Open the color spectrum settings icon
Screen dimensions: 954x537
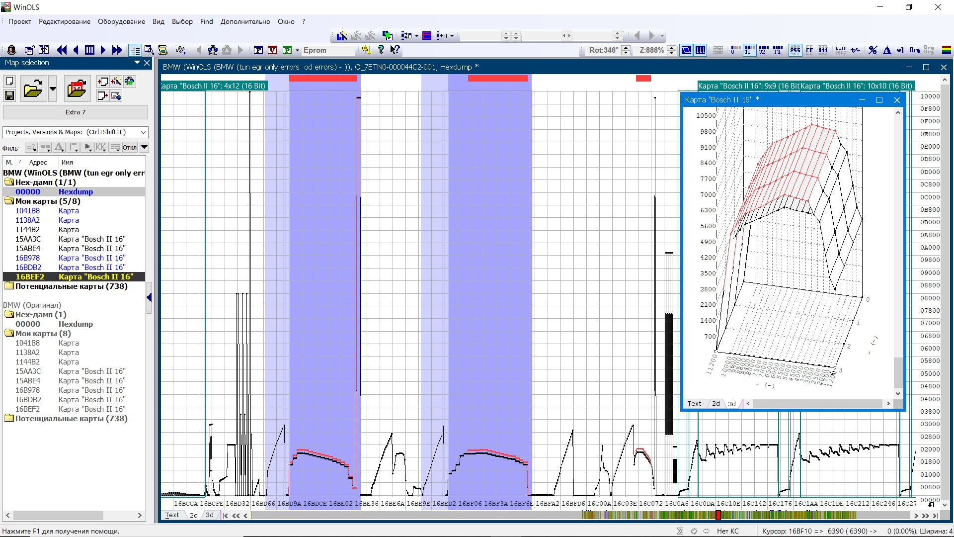[946, 50]
